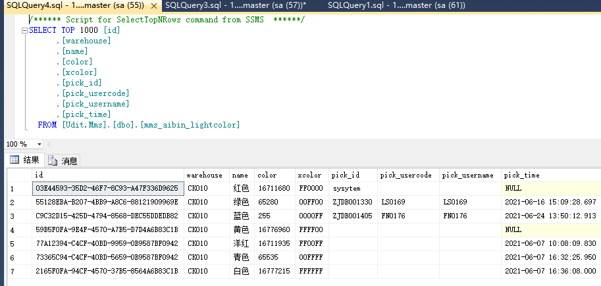Click the id cell starting with 03E44593

[107, 188]
